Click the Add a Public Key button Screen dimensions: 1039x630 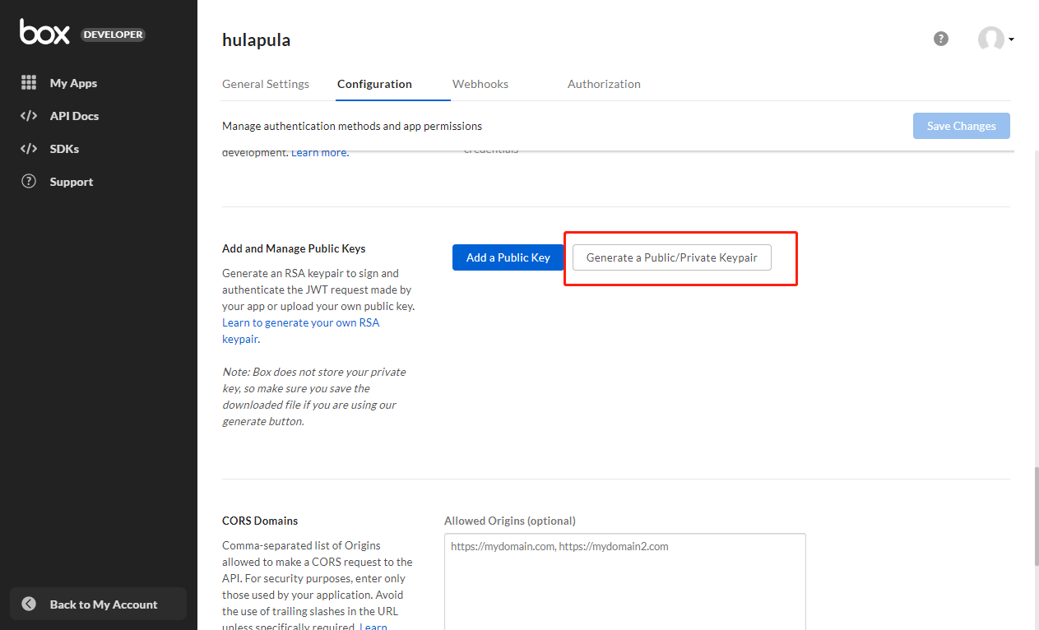(508, 257)
